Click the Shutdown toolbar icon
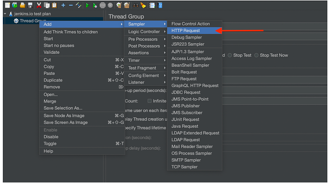 [110, 5]
